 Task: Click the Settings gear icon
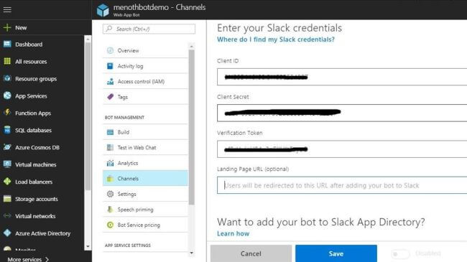point(110,194)
